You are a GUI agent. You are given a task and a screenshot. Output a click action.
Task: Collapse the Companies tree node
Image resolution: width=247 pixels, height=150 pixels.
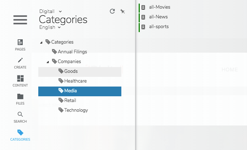[48, 62]
